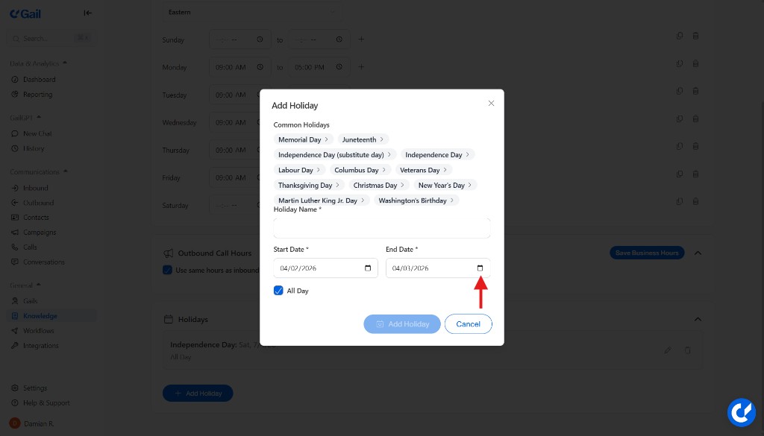Screen dimensions: 764x436
Task: Collapse the Holidays section
Action: (x=698, y=319)
